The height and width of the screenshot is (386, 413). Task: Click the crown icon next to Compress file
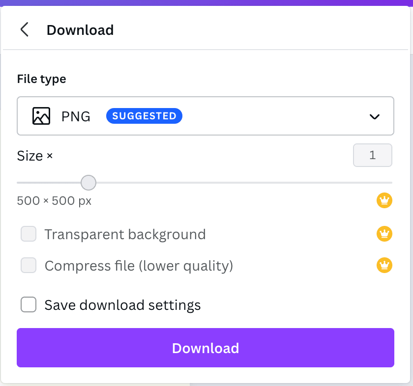point(384,265)
